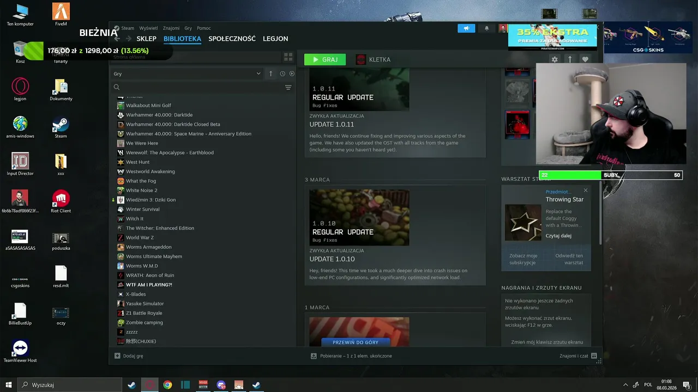Select Warhammer 40,000: Darktide Closed Beta
The image size is (698, 392).
(x=173, y=124)
